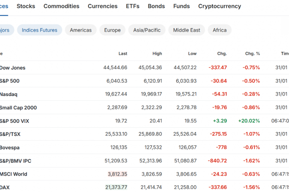This screenshot has height=192, width=289.
Task: Show Asia/Pacific indices
Action: pyautogui.click(x=146, y=30)
